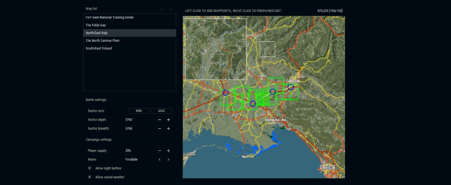Toggle the Allow night battles checkbox
The height and width of the screenshot is (185, 451).
pyautogui.click(x=89, y=168)
